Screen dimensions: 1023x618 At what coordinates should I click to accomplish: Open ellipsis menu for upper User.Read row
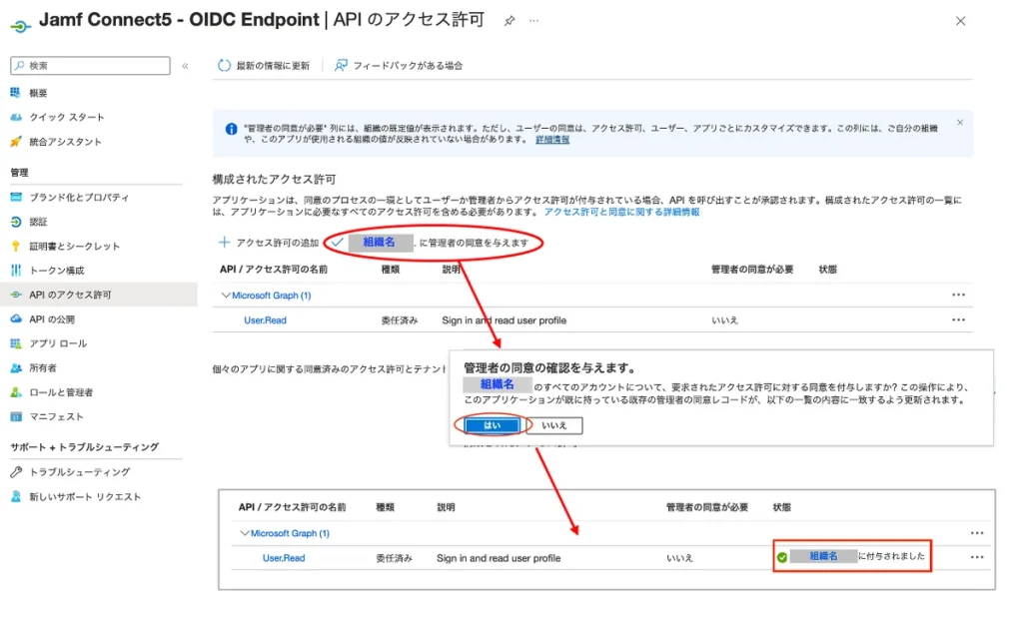point(958,319)
